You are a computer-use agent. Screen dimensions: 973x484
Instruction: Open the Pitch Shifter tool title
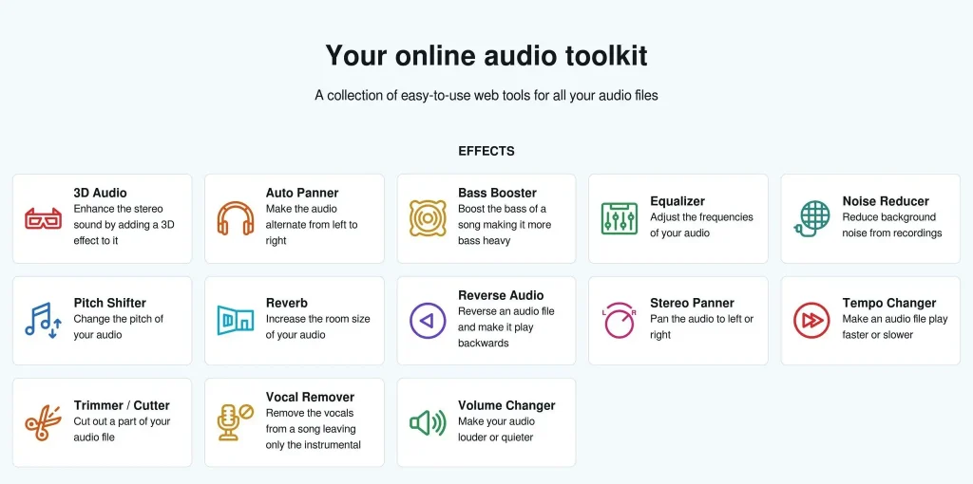coord(110,303)
